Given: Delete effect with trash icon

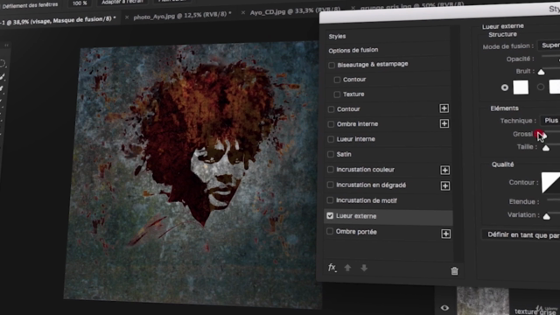Looking at the screenshot, I should tap(454, 271).
